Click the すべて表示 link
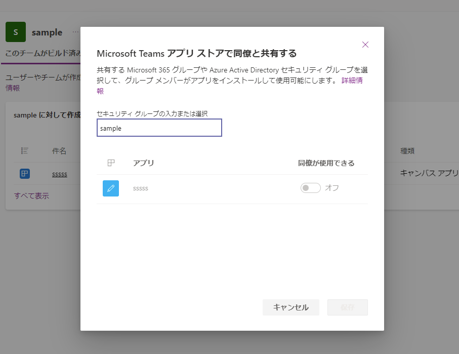 [31, 196]
